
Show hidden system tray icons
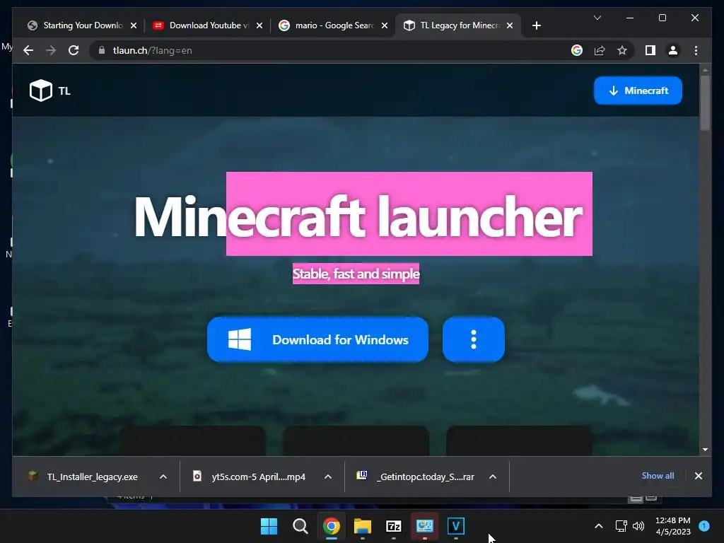tap(598, 526)
